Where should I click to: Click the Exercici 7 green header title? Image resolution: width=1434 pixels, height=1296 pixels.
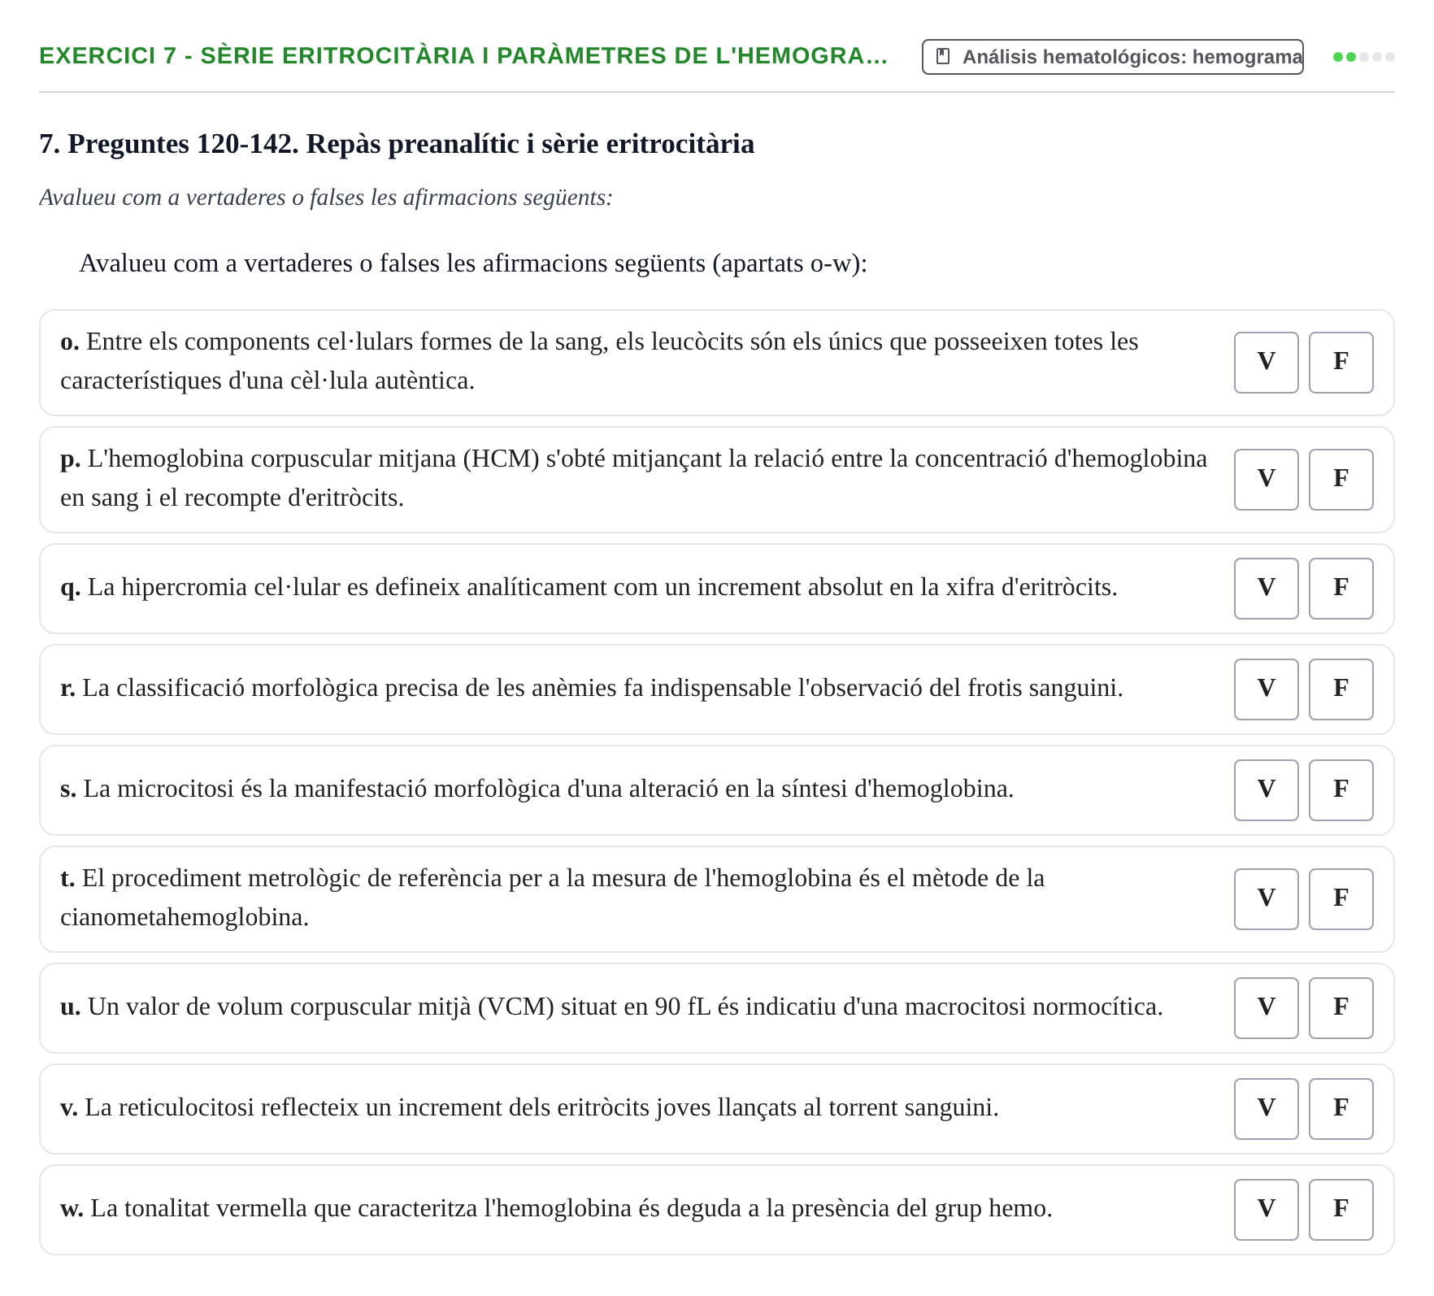pyautogui.click(x=463, y=56)
